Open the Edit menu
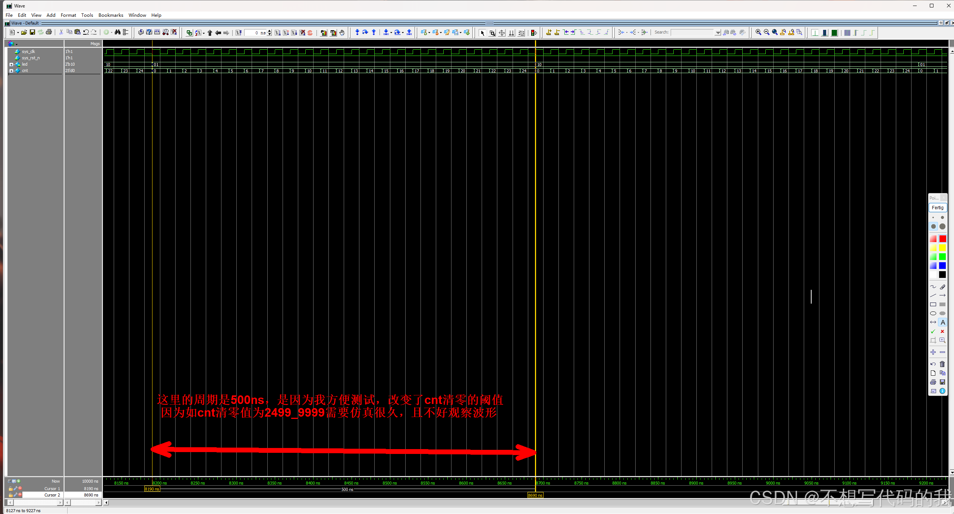 (x=22, y=15)
